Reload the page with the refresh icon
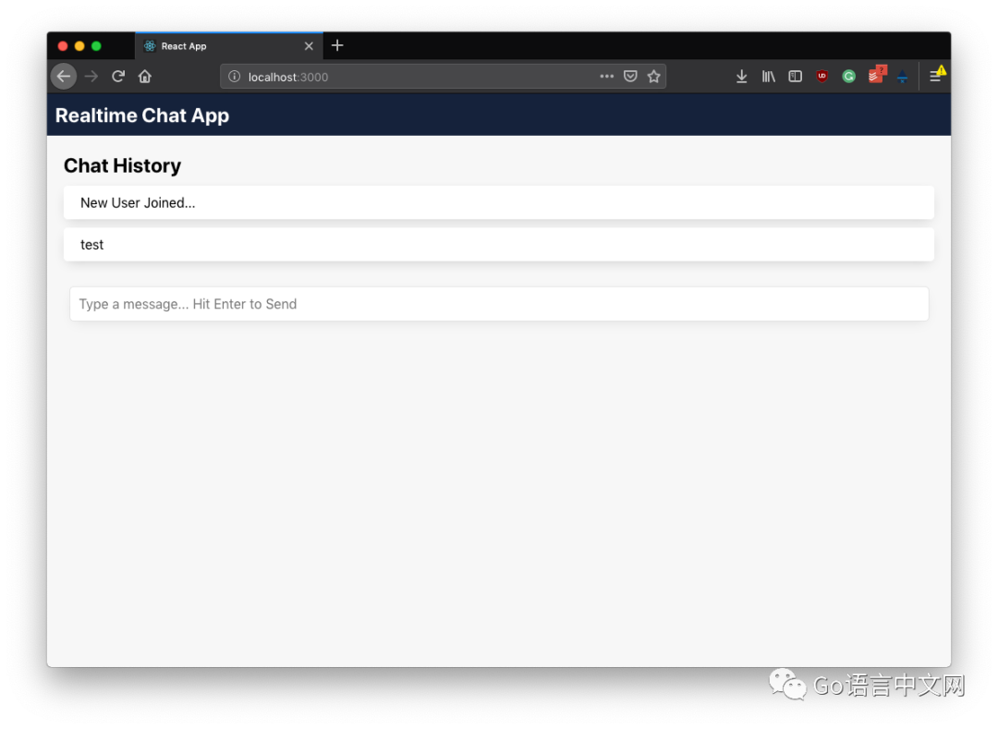Viewport: 998px width, 729px height. [x=117, y=77]
